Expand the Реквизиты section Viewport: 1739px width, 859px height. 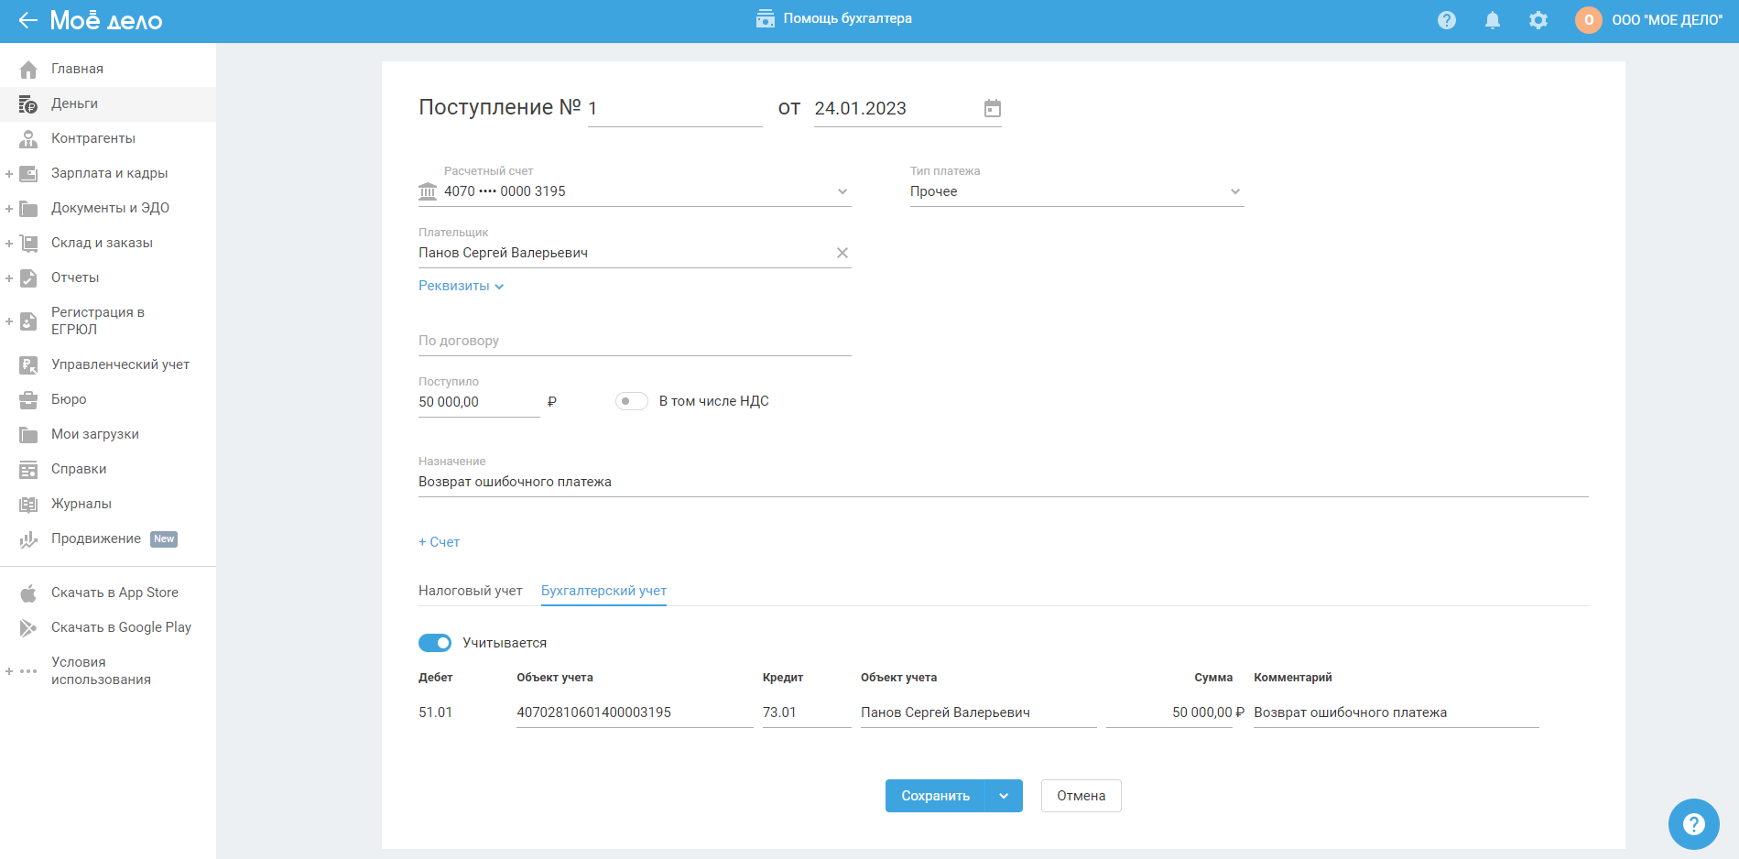pyautogui.click(x=461, y=286)
